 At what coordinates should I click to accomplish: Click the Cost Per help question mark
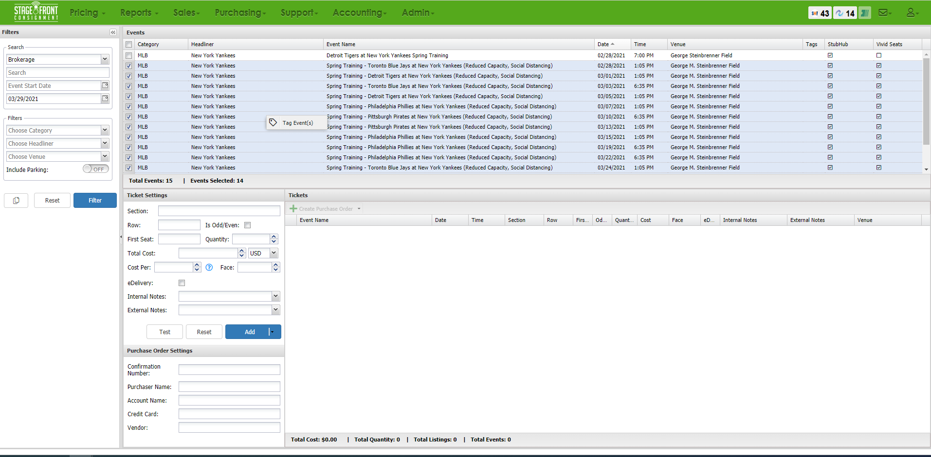click(209, 267)
